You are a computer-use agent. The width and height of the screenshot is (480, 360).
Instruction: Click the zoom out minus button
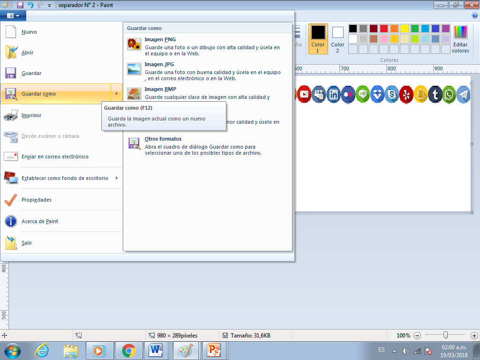point(417,336)
